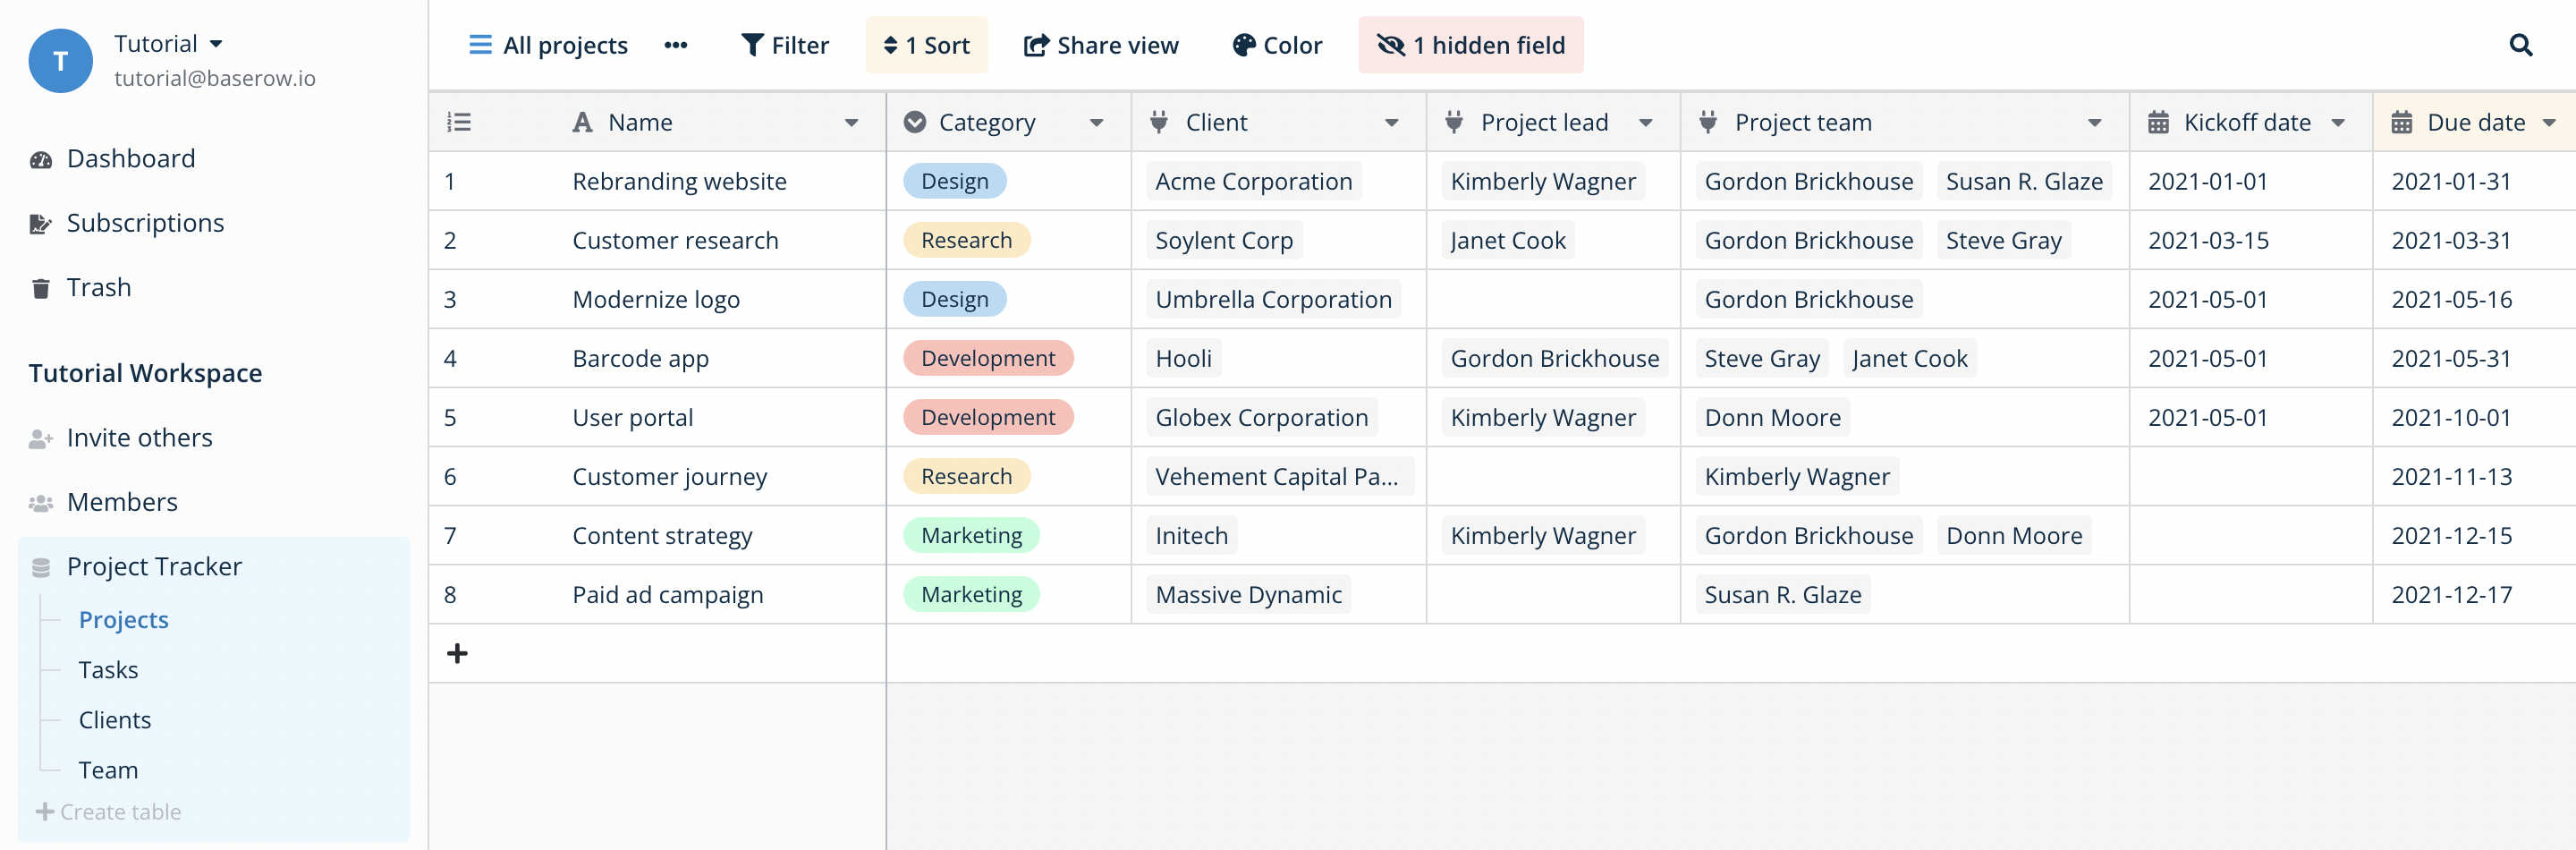The height and width of the screenshot is (850, 2576).
Task: Open the Project lead column dropdown arrow
Action: click(x=1645, y=123)
